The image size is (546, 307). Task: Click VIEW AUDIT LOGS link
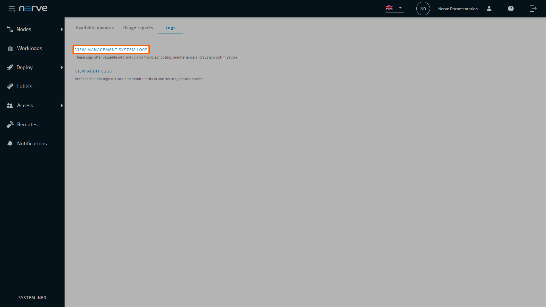click(x=93, y=71)
